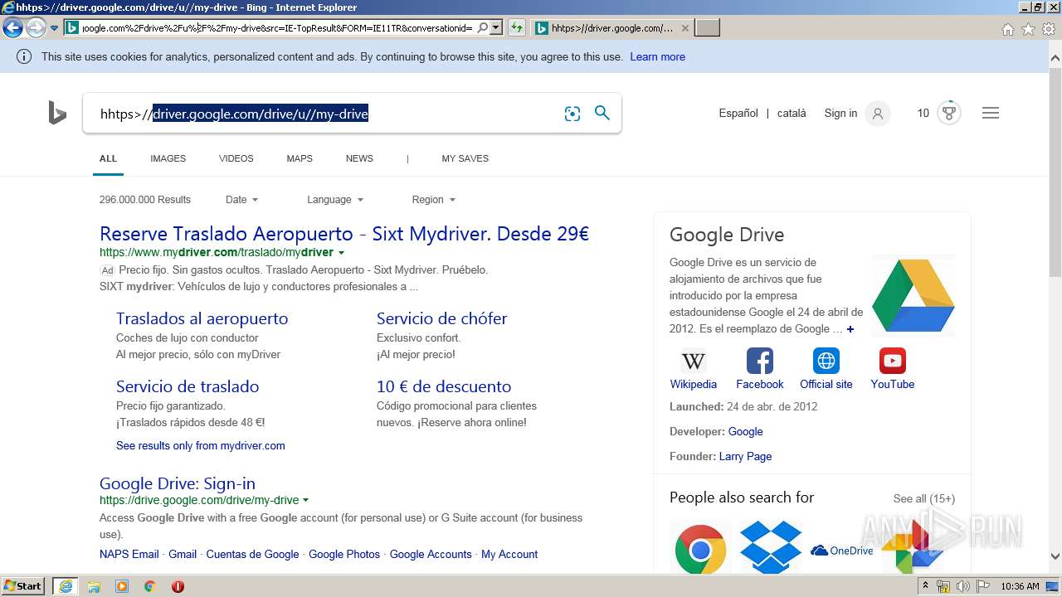Expand the Language filter dropdown

tap(335, 200)
